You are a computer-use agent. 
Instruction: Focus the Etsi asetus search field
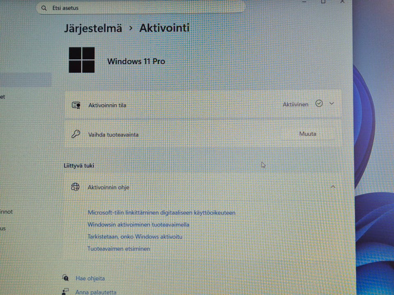pyautogui.click(x=140, y=8)
